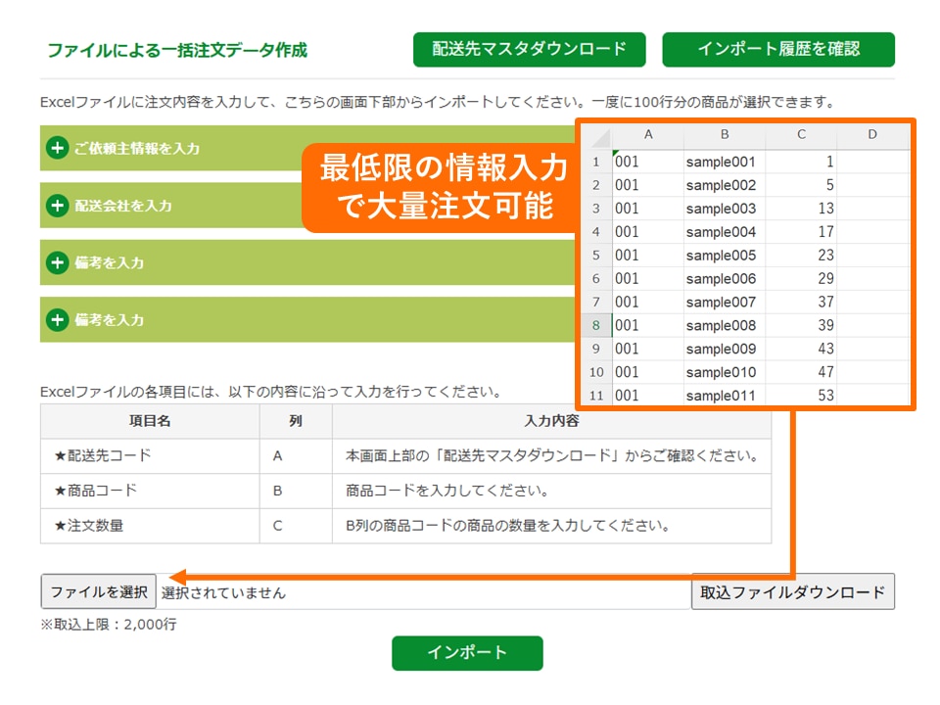The image size is (940, 705).
Task: Open インポート履歴を確認
Action: click(x=778, y=49)
